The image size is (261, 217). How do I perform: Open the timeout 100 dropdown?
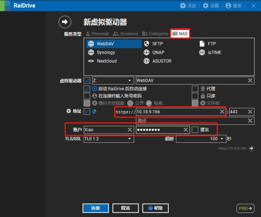pos(201,139)
